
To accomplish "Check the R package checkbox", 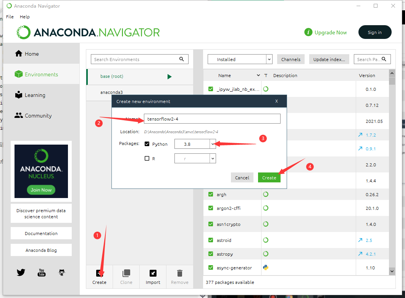I will click(147, 158).
